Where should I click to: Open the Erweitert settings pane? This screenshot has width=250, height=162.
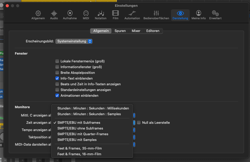(x=215, y=15)
